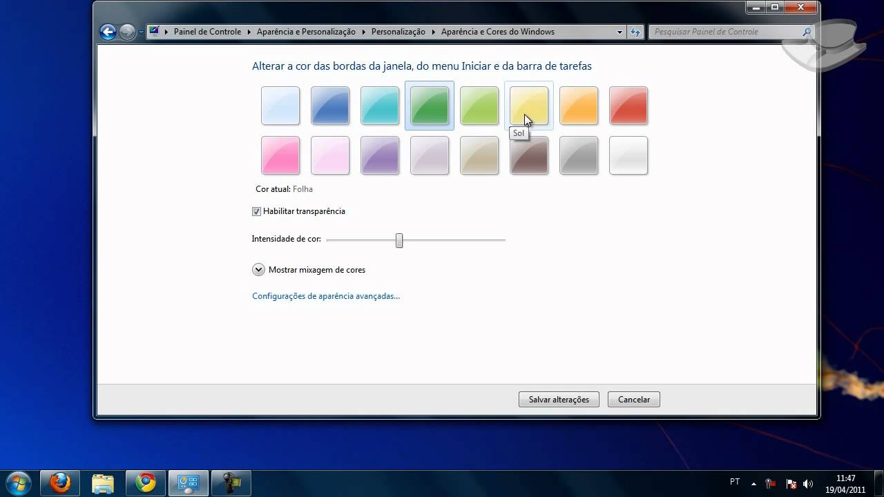Choose the yellow Sol color swatch
The height and width of the screenshot is (497, 884).
click(x=529, y=106)
